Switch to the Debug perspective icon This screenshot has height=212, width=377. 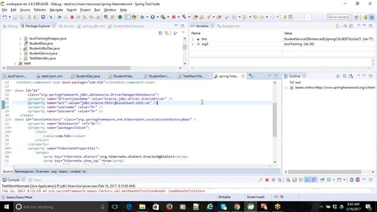[x=372, y=17]
